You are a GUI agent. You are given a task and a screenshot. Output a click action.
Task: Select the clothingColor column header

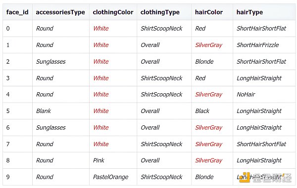[x=113, y=12]
